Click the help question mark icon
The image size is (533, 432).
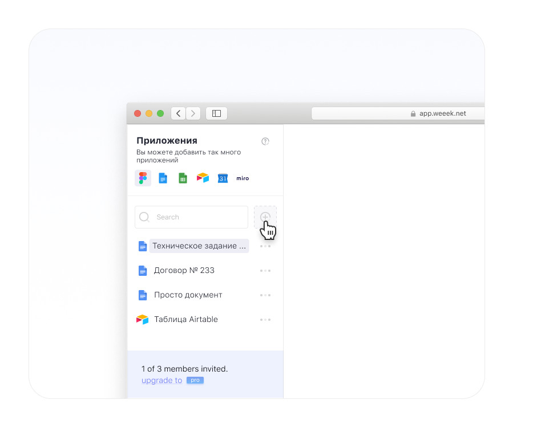(265, 141)
